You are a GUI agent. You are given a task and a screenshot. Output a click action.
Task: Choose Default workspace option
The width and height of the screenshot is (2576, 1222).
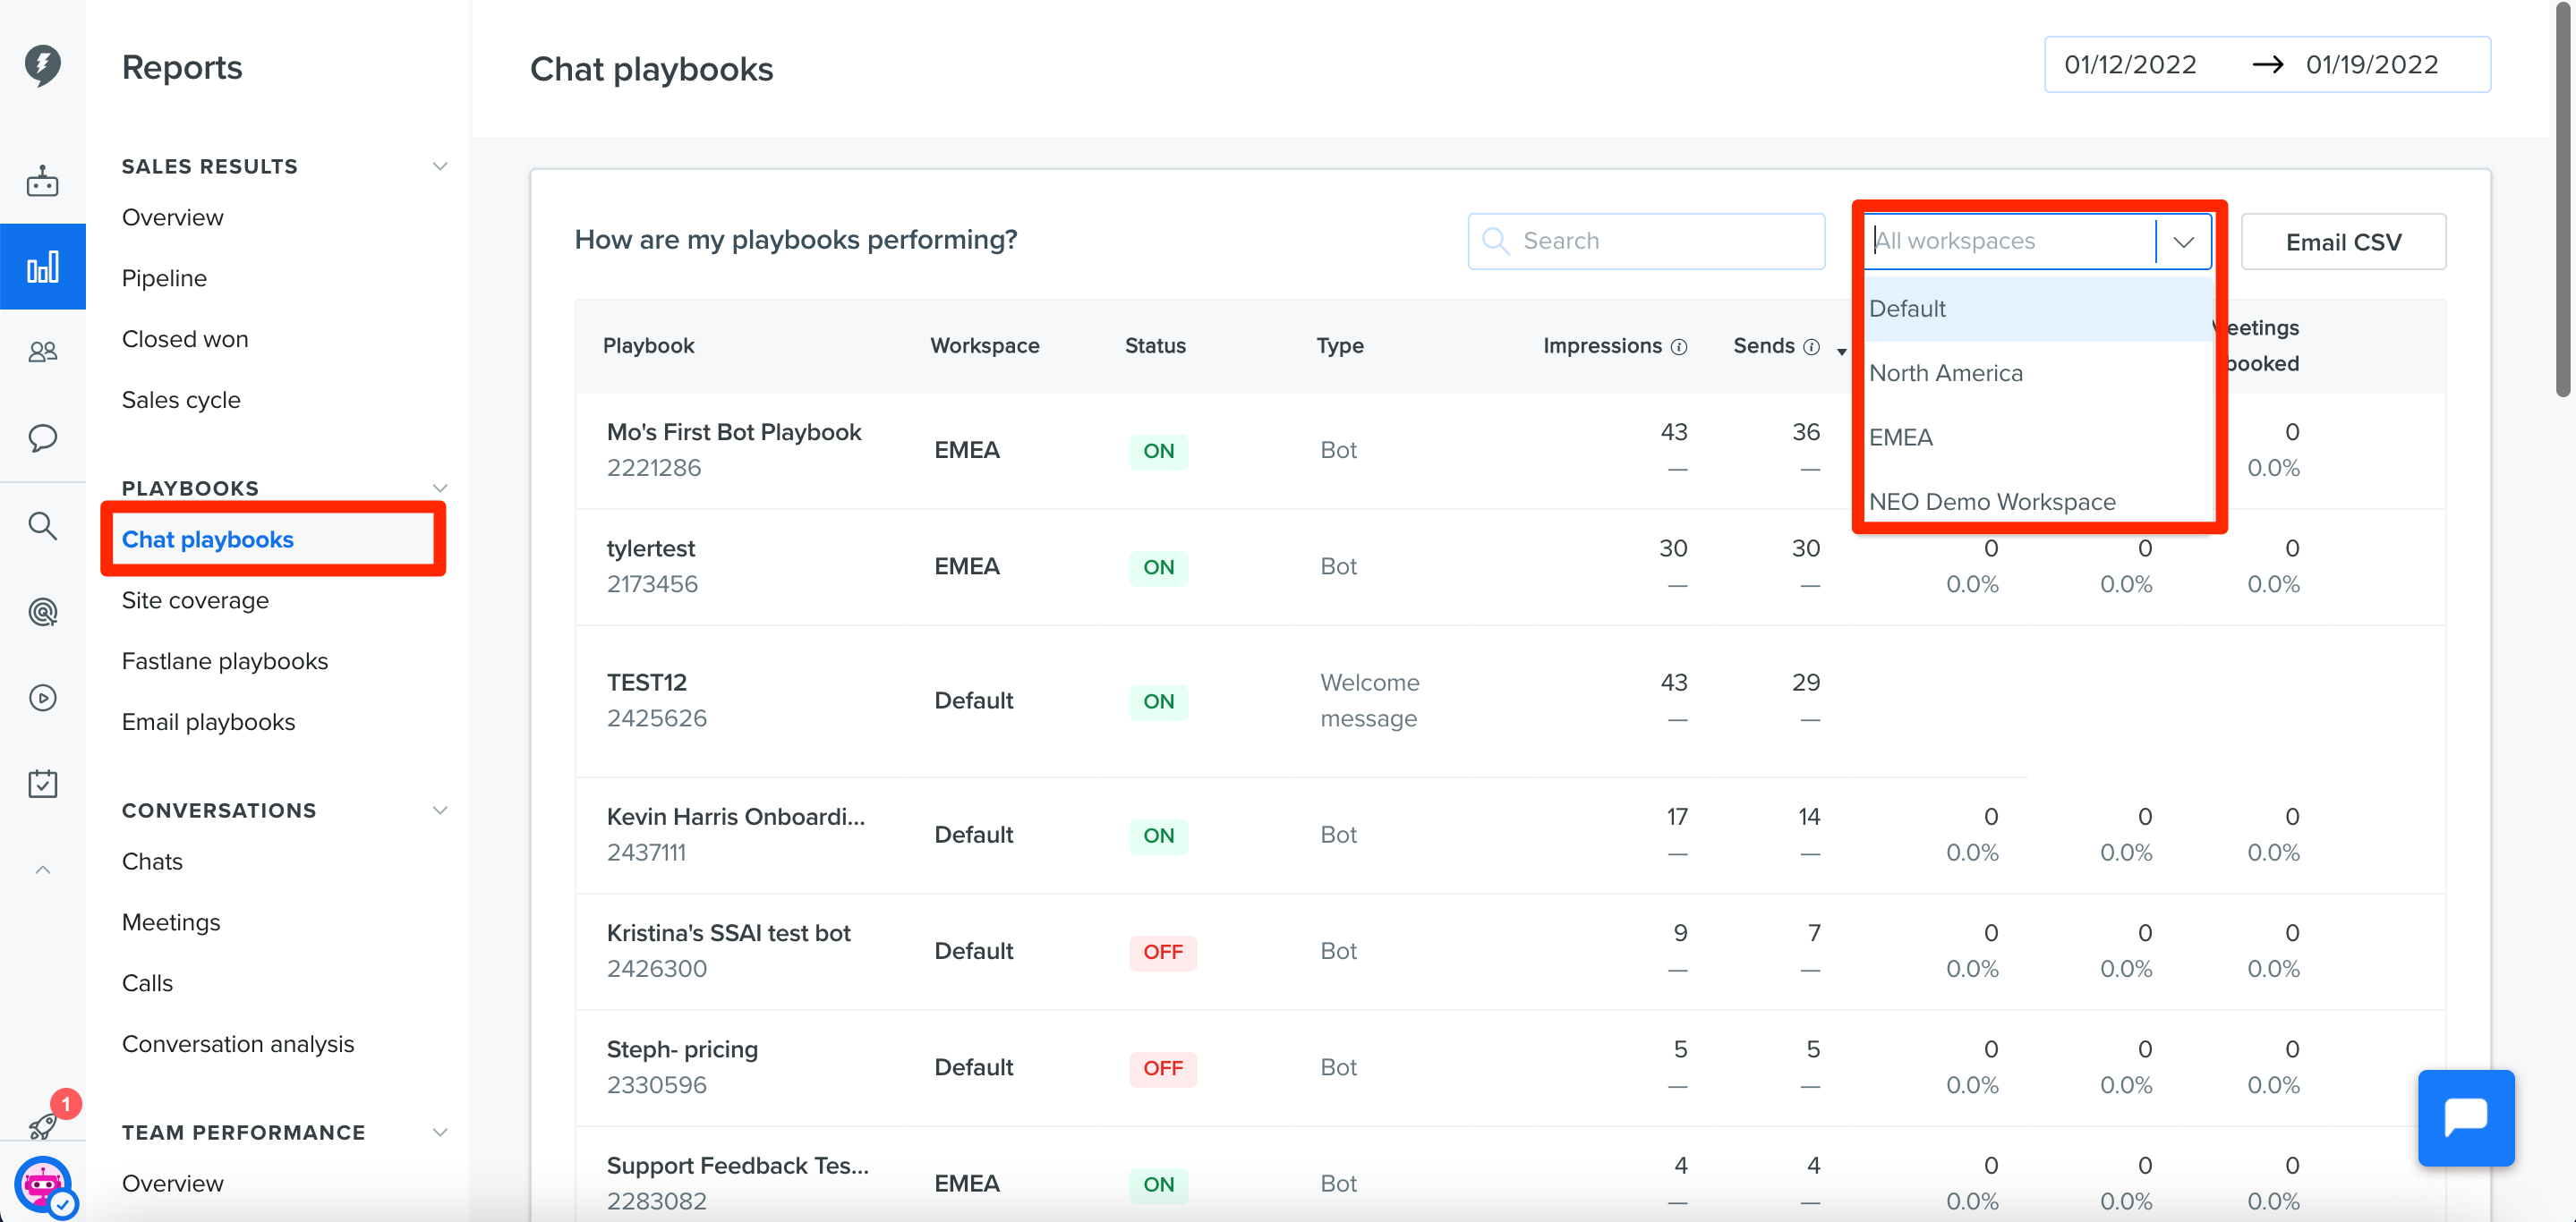(2038, 309)
